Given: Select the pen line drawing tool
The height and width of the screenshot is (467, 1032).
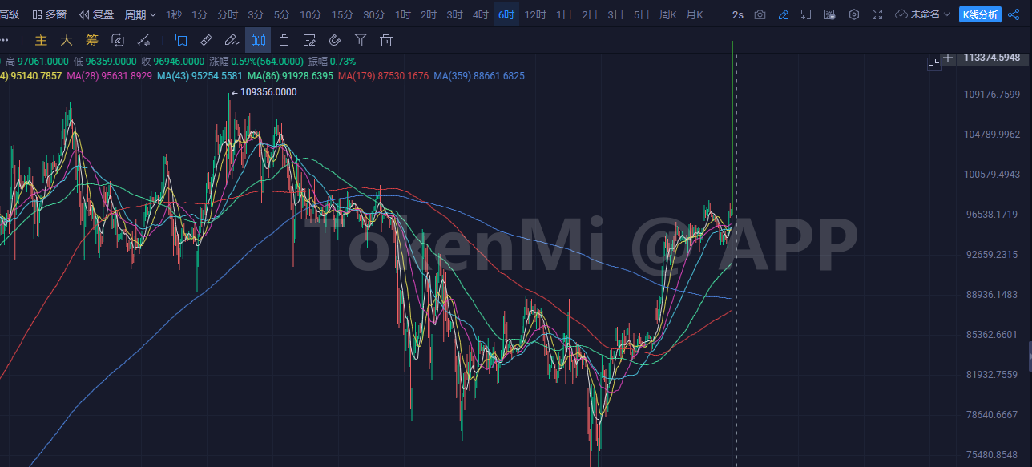Looking at the screenshot, I should 232,40.
